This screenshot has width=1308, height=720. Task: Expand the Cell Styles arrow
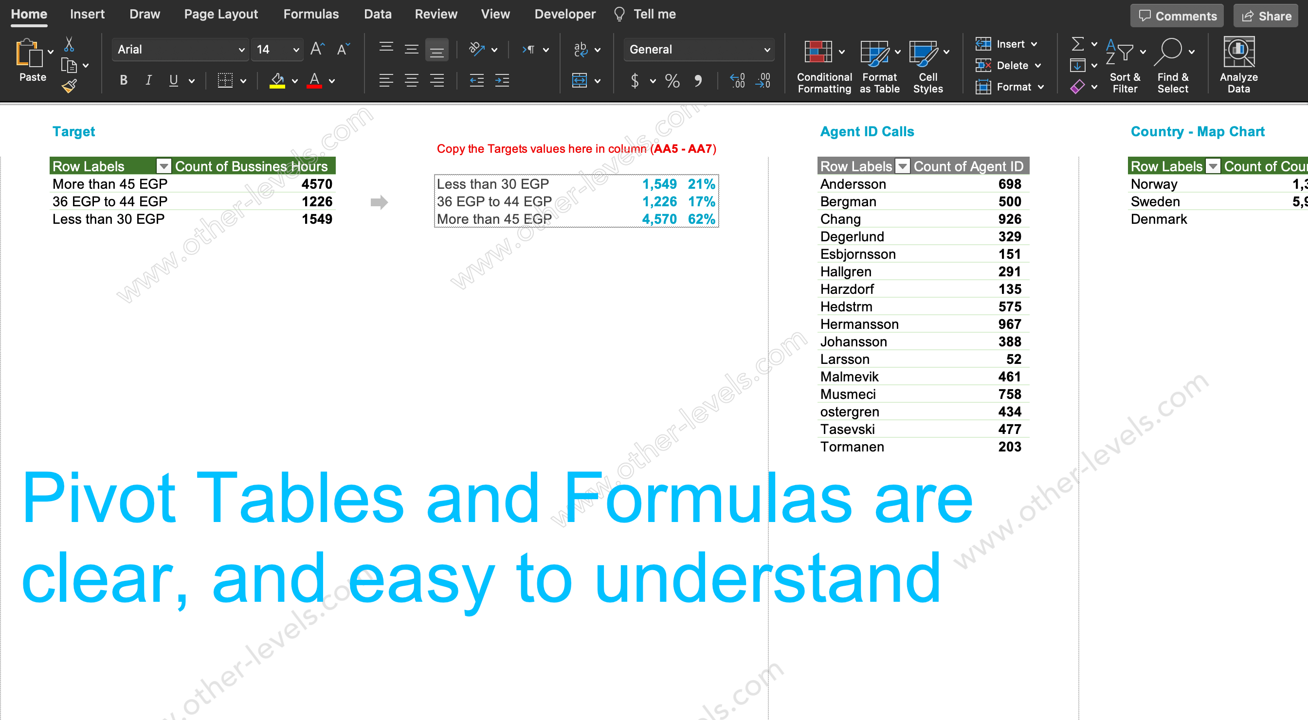click(946, 52)
